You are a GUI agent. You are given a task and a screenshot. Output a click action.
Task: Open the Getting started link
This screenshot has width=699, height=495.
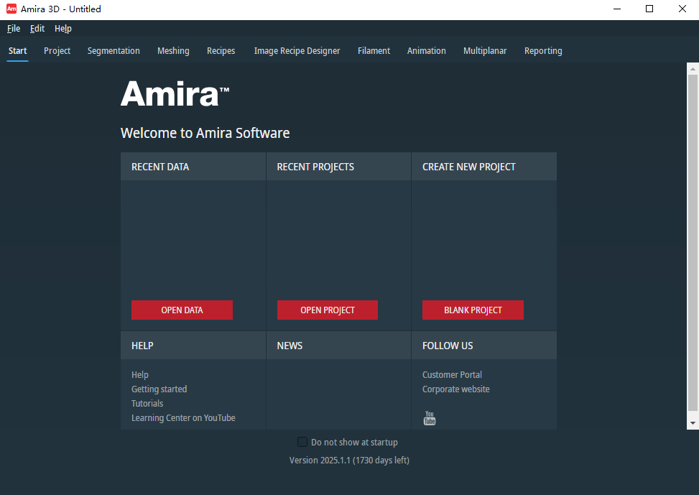pos(159,389)
